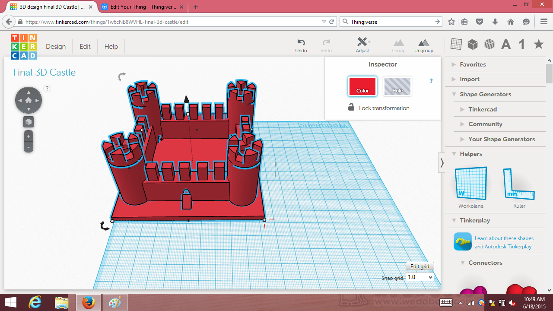Screen dimensions: 553x311
Task: Open the Edit menu
Action: coord(85,47)
